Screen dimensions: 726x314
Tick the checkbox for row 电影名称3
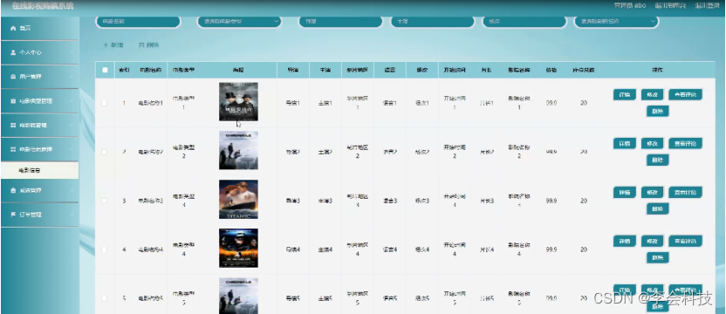coord(104,201)
